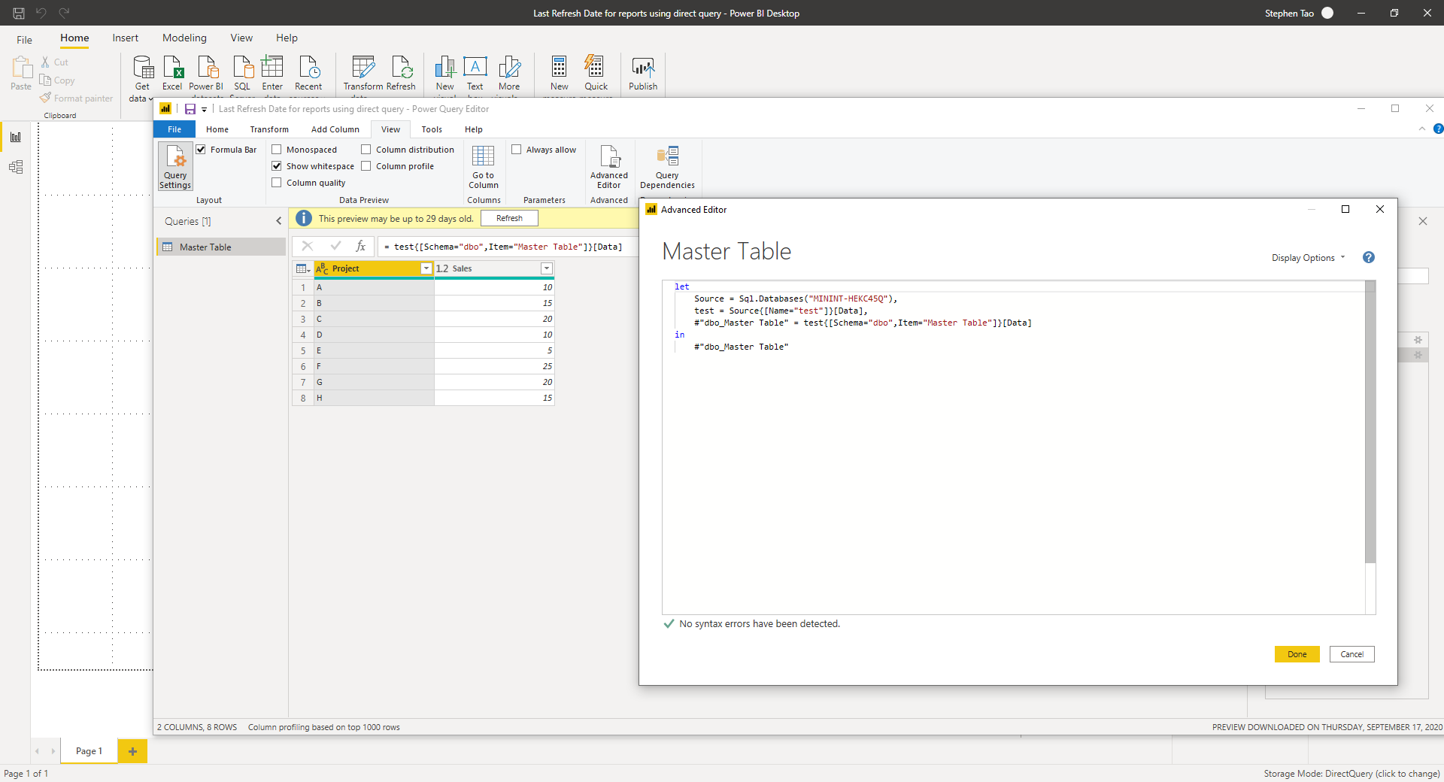Open Add Column tab
Viewport: 1444px width, 782px height.
335,129
